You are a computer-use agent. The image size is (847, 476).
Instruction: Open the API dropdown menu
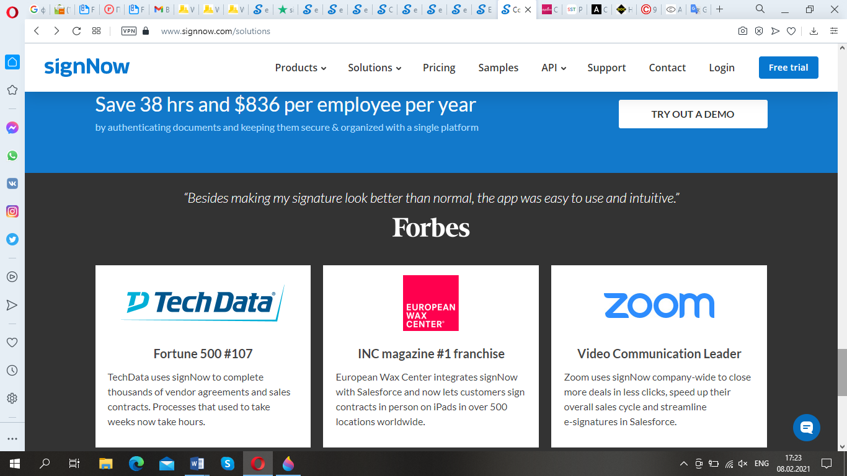click(554, 68)
